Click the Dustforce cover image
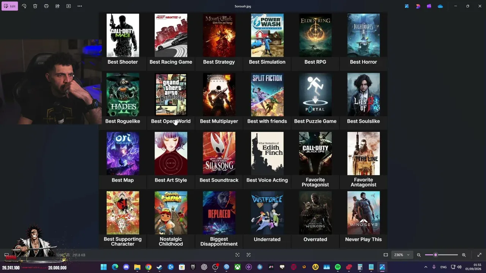The height and width of the screenshot is (273, 486). (x=267, y=213)
